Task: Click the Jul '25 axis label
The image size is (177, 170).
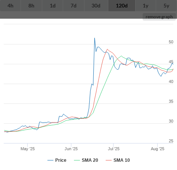Action: pos(114,149)
